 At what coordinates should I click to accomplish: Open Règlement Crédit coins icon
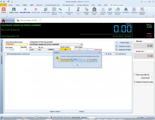(86, 9)
